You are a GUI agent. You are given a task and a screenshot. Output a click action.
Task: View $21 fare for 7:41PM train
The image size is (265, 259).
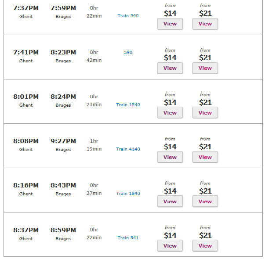coord(205,68)
